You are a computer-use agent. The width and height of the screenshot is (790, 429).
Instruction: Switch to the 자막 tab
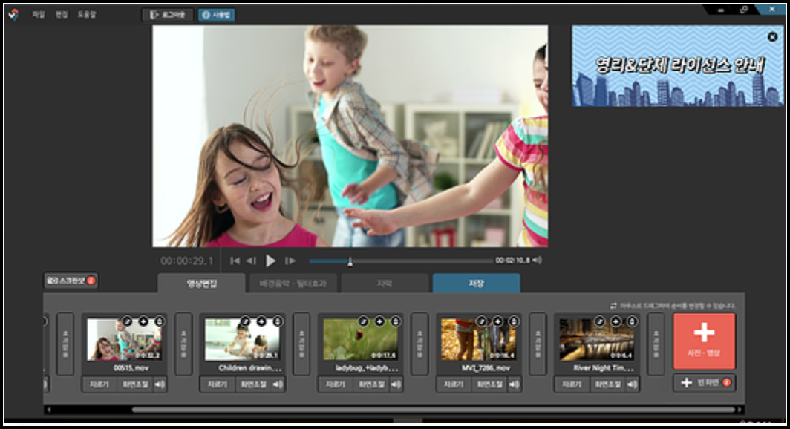click(385, 284)
